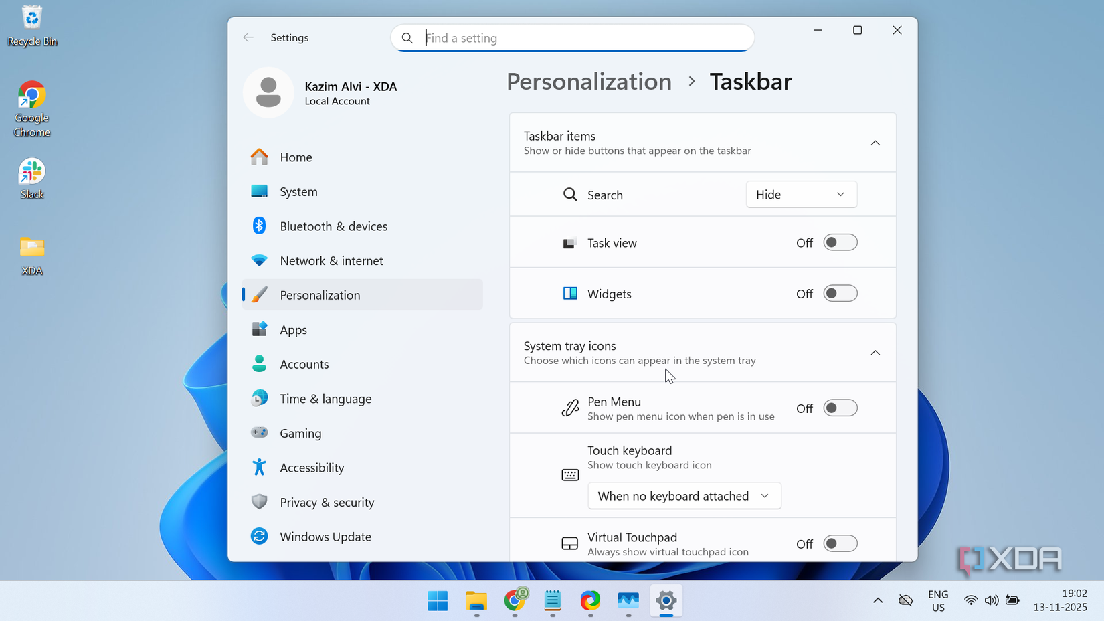Click the Gaming controller icon
The height and width of the screenshot is (621, 1104).
[259, 433]
